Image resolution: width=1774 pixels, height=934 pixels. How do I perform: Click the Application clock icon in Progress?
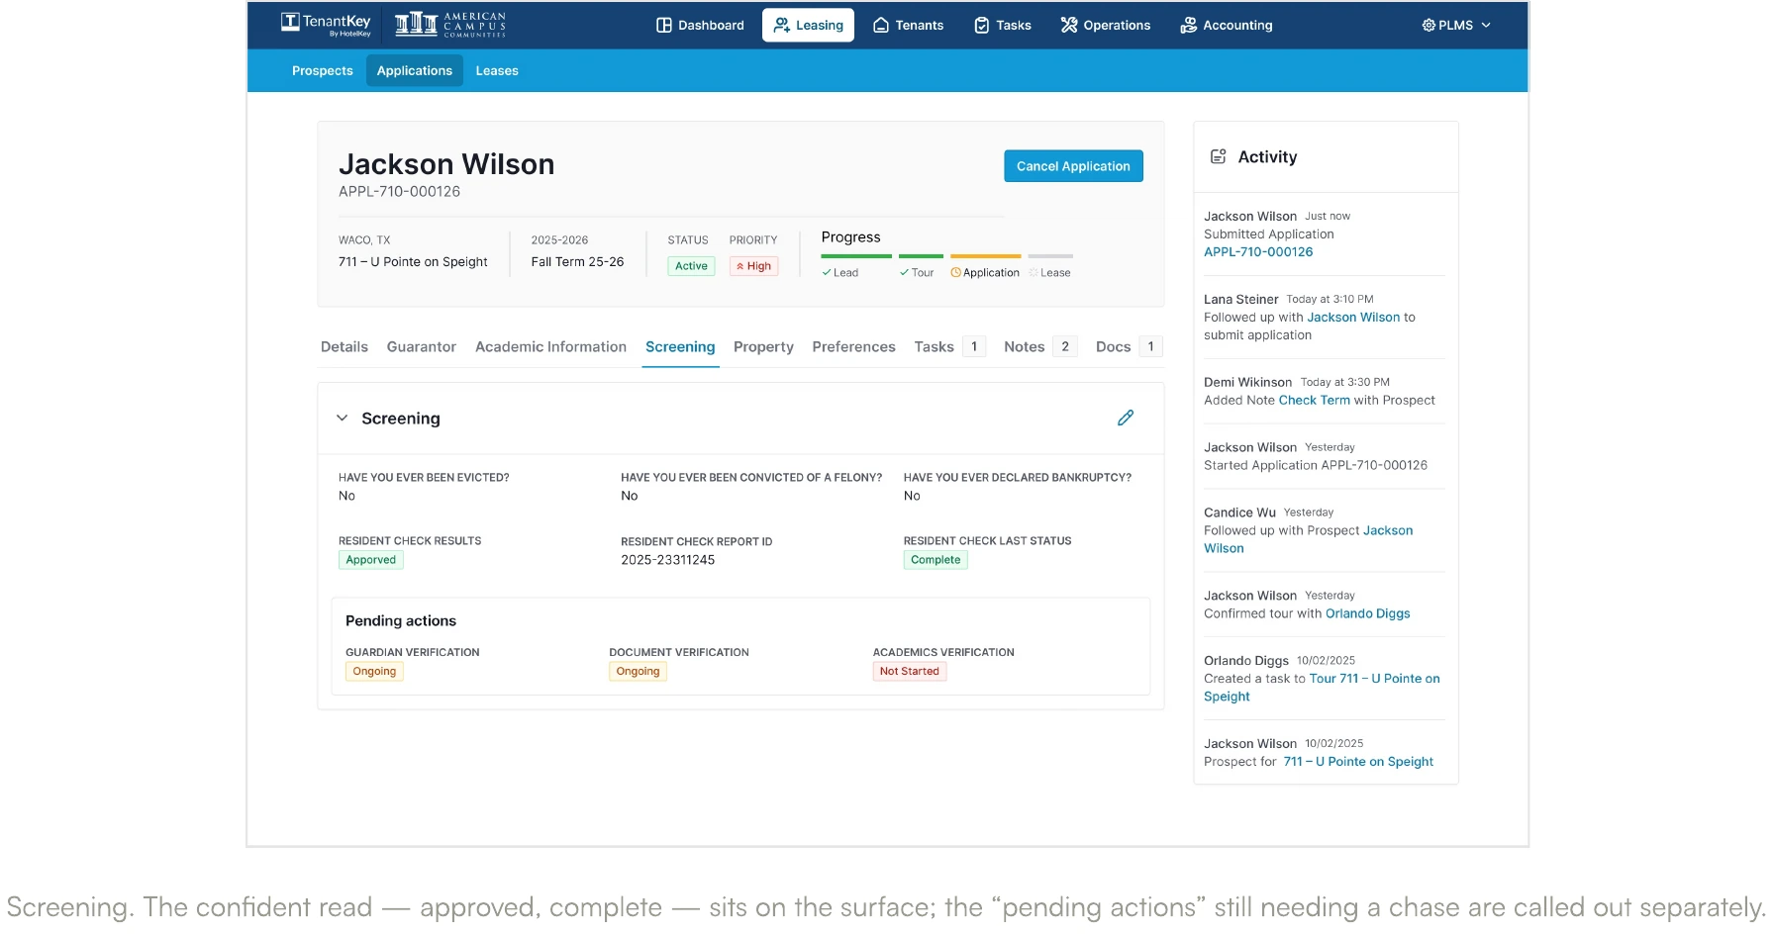955,272
